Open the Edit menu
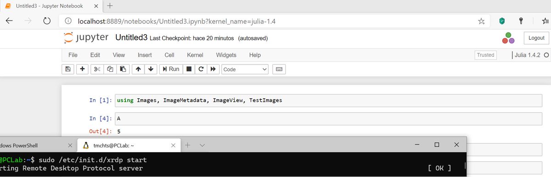The image size is (551, 177). pyautogui.click(x=95, y=55)
